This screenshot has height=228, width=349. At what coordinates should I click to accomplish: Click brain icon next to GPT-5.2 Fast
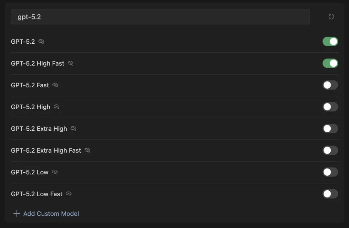click(55, 85)
